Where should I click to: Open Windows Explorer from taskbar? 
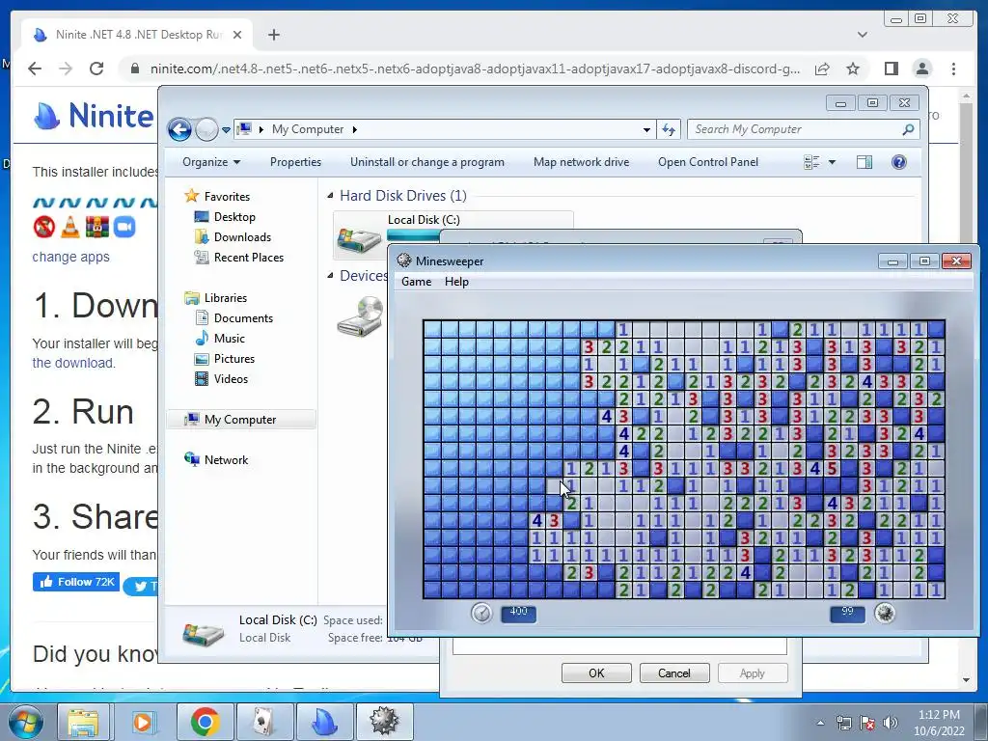pyautogui.click(x=83, y=722)
